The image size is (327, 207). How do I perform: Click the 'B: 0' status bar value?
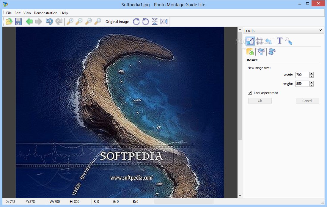click(136, 202)
